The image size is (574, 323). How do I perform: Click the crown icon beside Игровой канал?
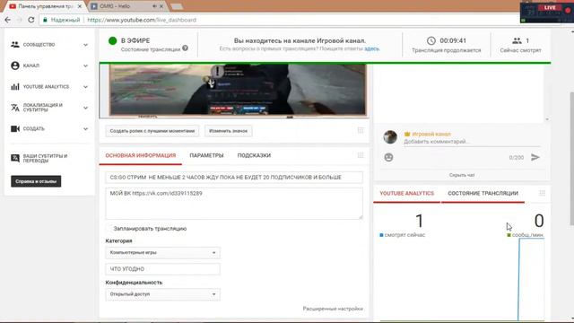click(407, 134)
